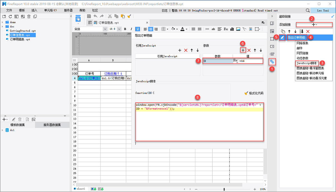Click the insert image icon in toolbar
The width and height of the screenshot is (336, 192).
[238, 29]
